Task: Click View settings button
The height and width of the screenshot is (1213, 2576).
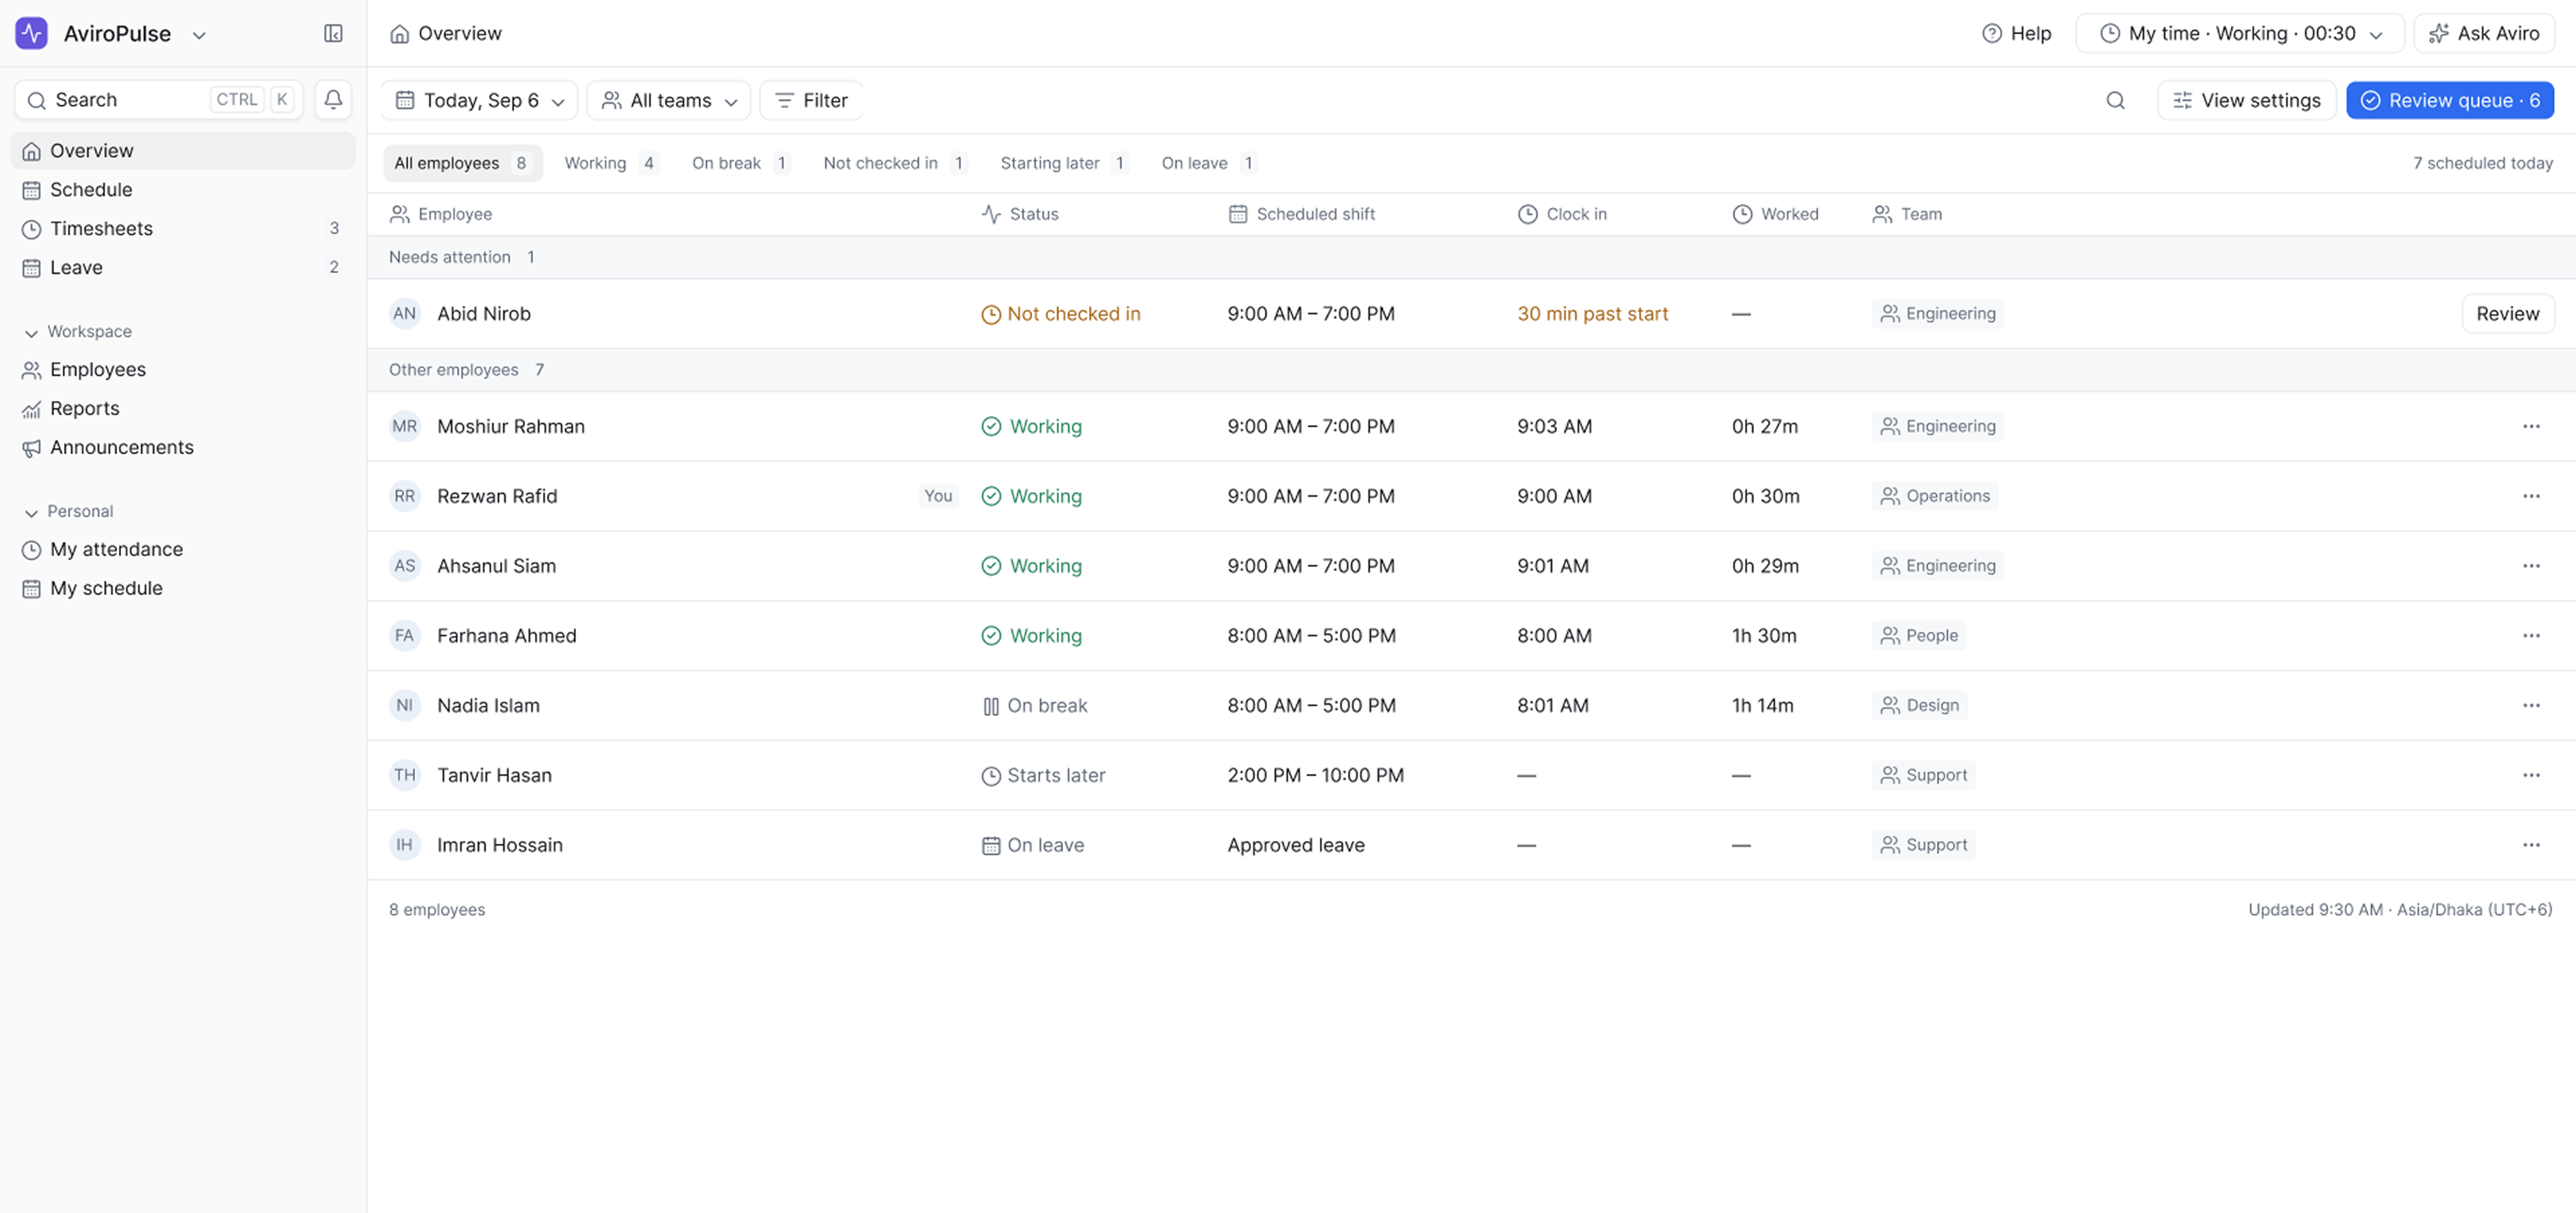Action: click(x=2246, y=100)
